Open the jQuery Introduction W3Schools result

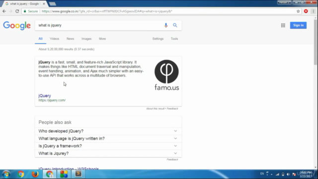69,169
